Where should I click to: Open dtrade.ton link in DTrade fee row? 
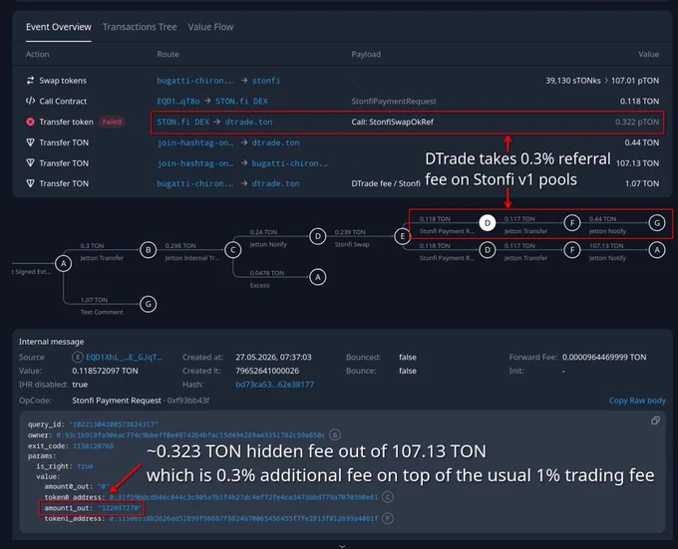(x=275, y=183)
